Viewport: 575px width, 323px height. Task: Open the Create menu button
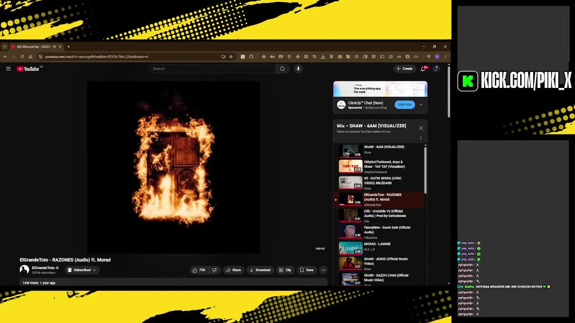[x=404, y=69]
